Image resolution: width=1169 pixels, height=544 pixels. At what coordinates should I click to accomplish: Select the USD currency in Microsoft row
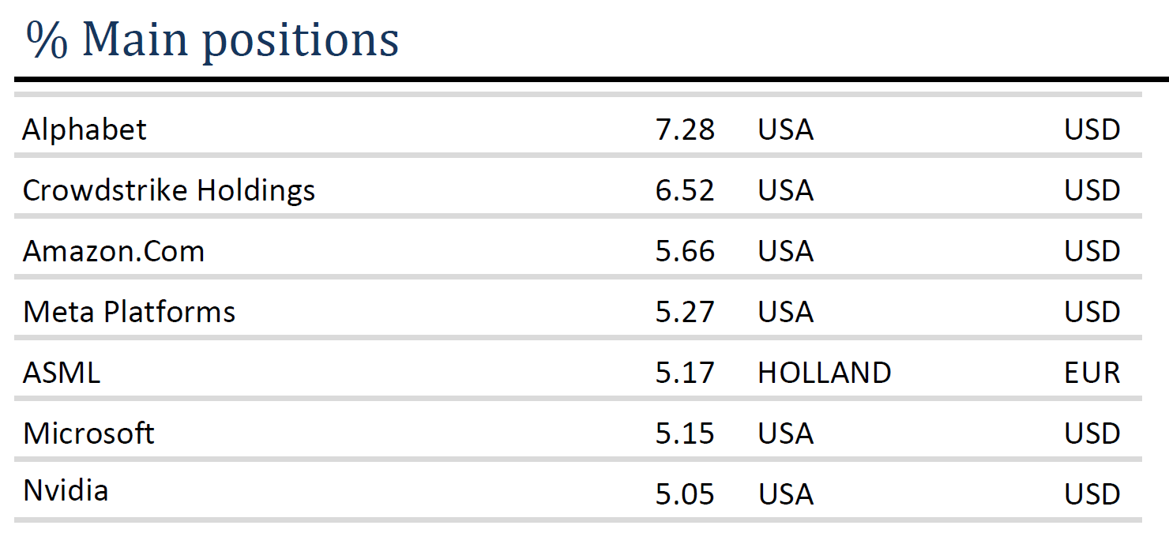[x=1092, y=433]
